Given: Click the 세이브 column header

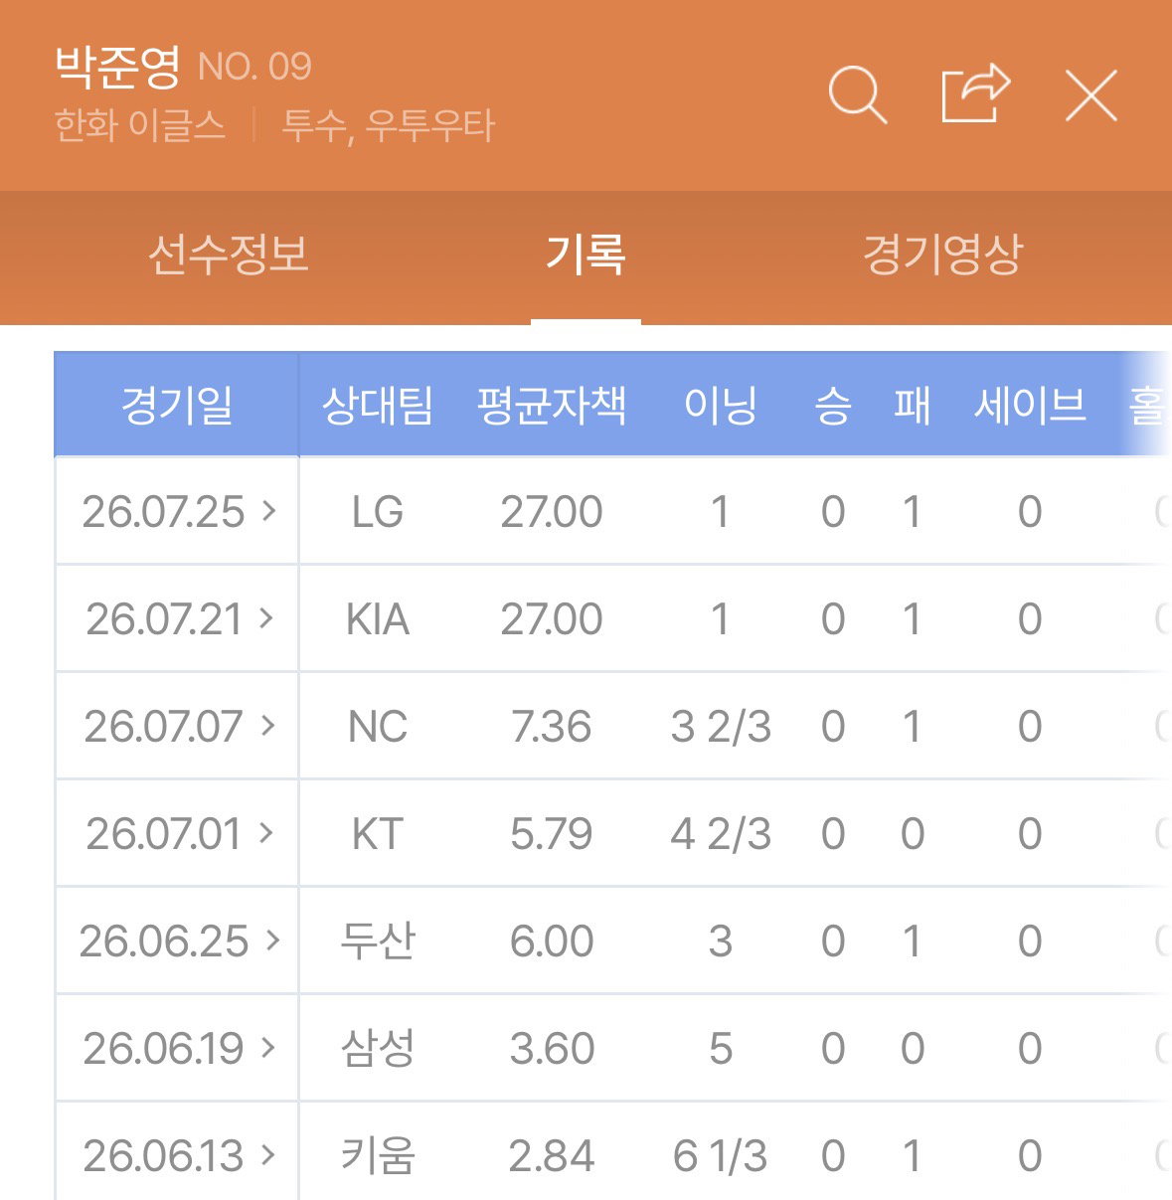Looking at the screenshot, I should click(1030, 405).
